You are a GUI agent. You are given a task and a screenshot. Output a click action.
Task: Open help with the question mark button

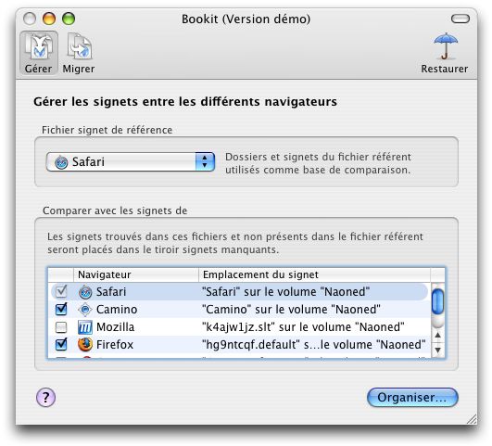click(45, 397)
